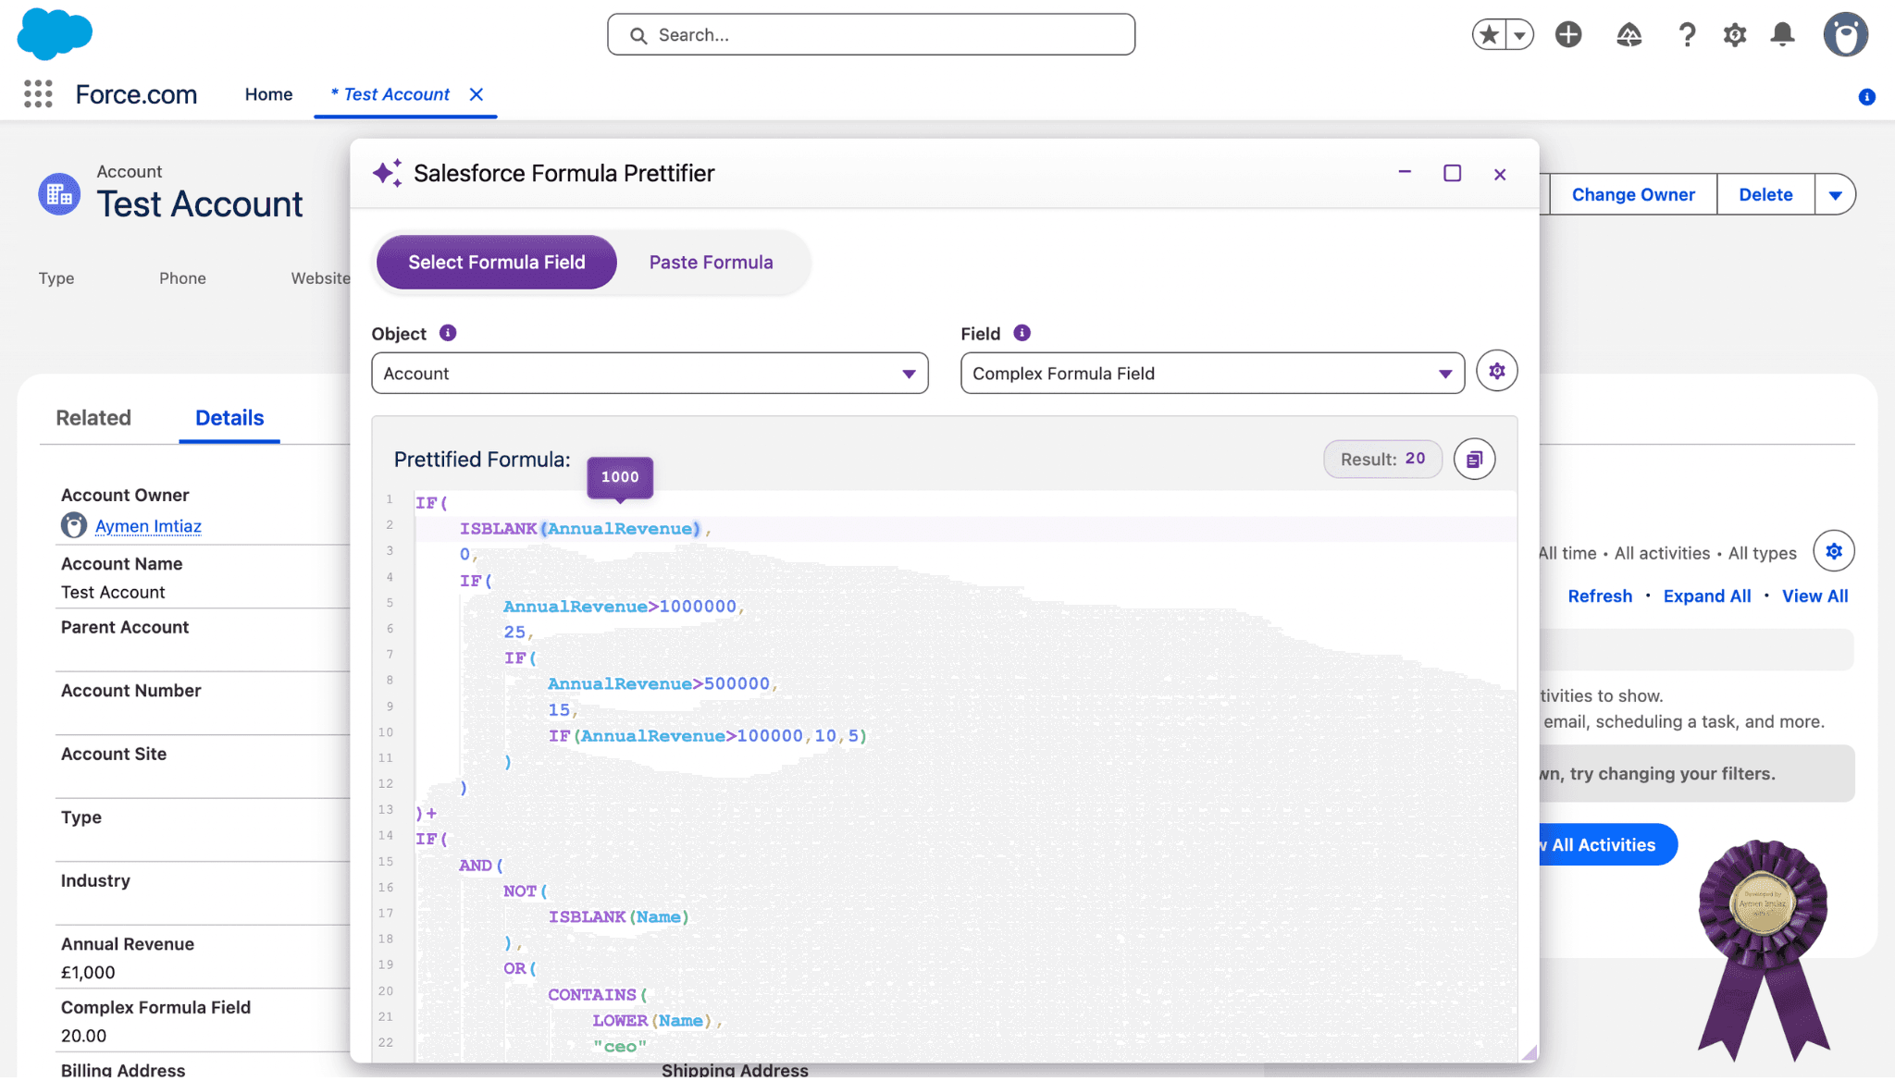Click AnnualRevenue>500000 on line 8
1895x1081 pixels.
coord(659,684)
